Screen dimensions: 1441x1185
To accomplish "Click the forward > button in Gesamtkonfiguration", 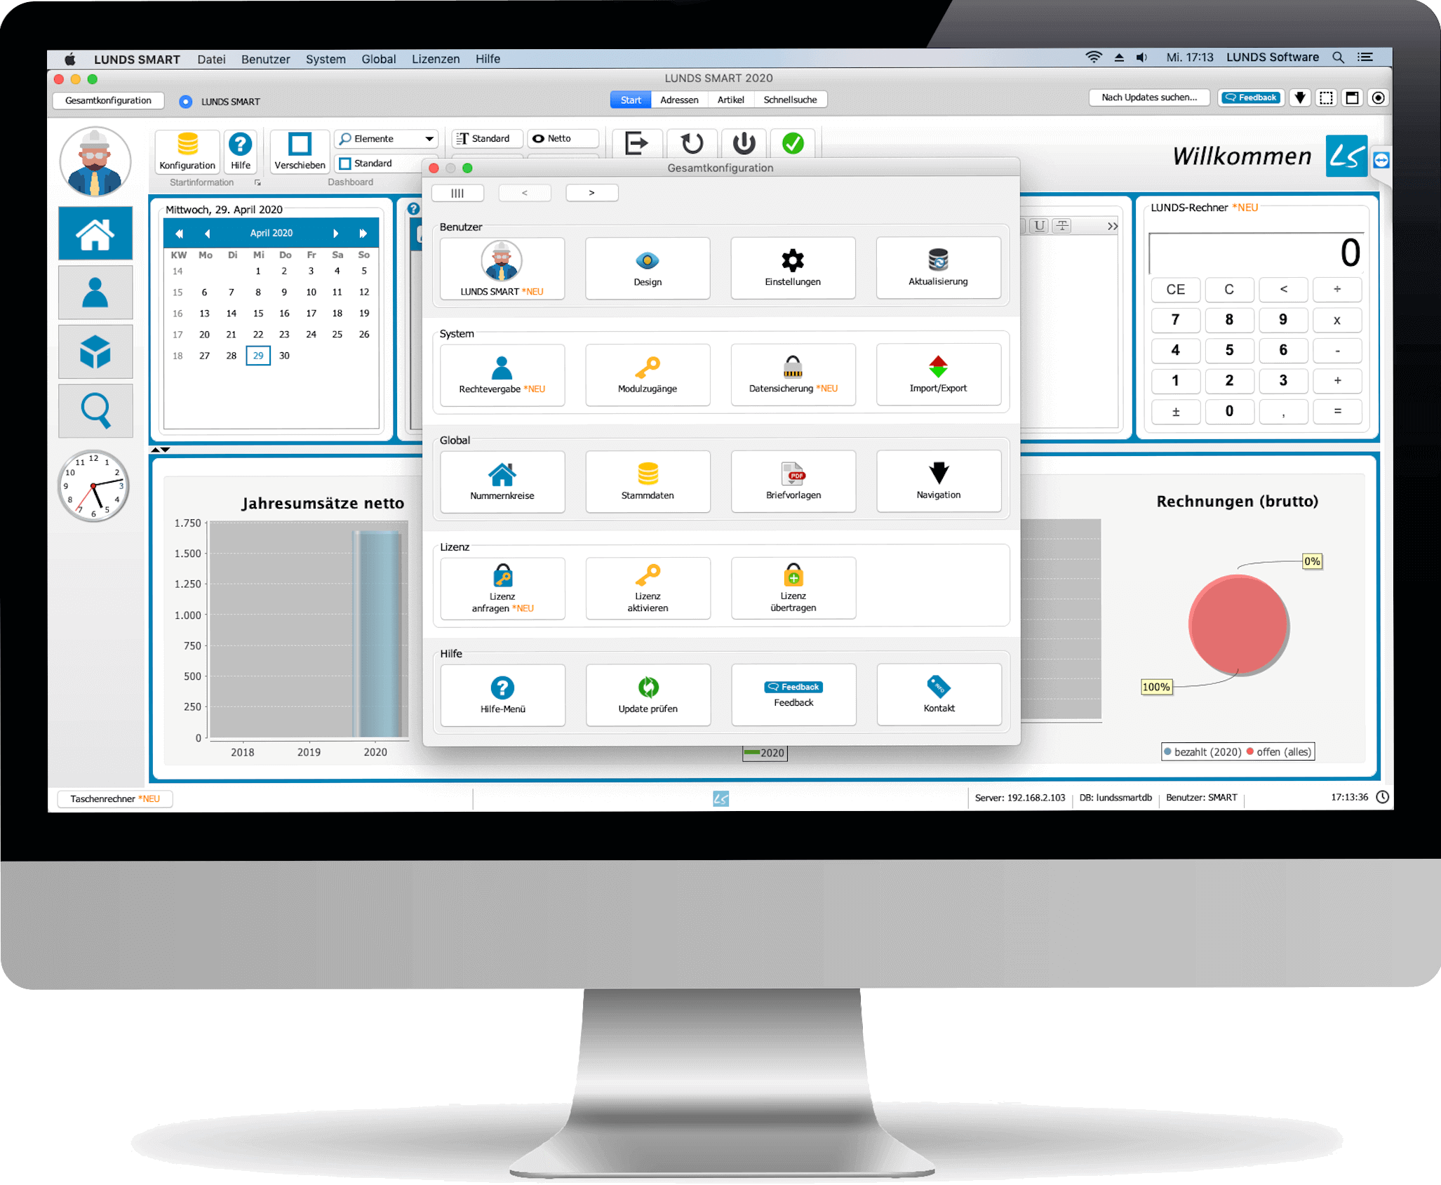I will pyautogui.click(x=591, y=193).
